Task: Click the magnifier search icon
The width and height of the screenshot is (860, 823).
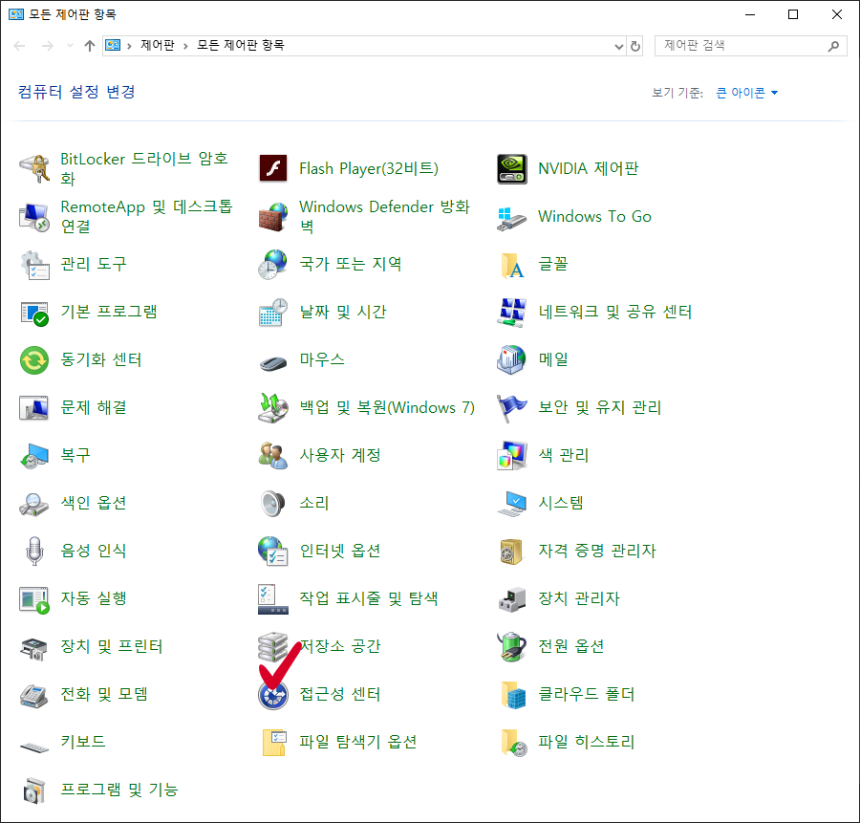Action: (833, 46)
